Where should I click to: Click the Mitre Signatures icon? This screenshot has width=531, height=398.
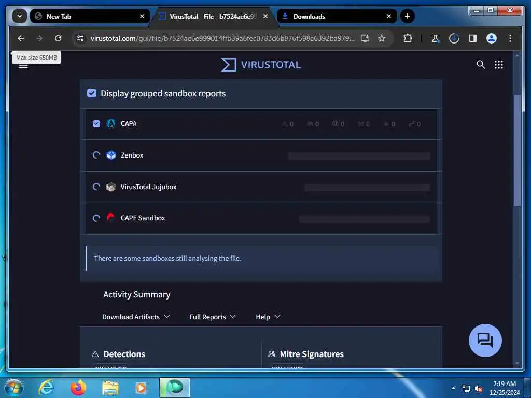click(272, 354)
